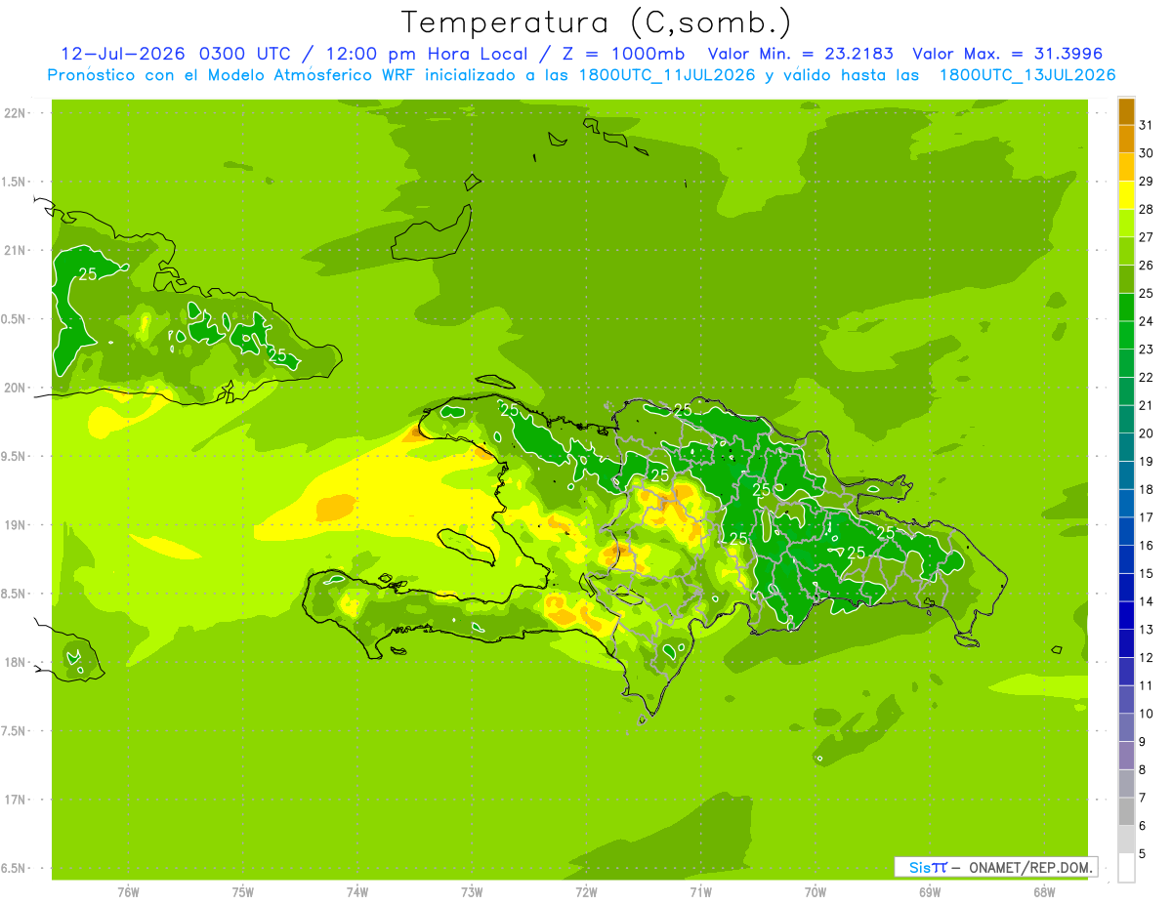Click the legend value "11"
The height and width of the screenshot is (905, 1172).
[1147, 685]
